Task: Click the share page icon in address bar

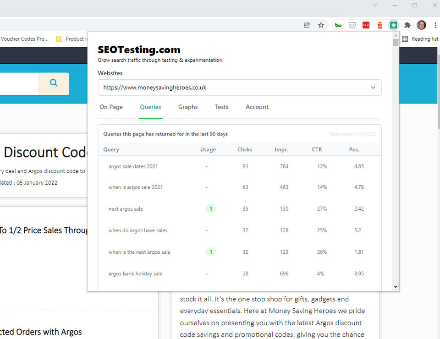Action: pyautogui.click(x=307, y=25)
